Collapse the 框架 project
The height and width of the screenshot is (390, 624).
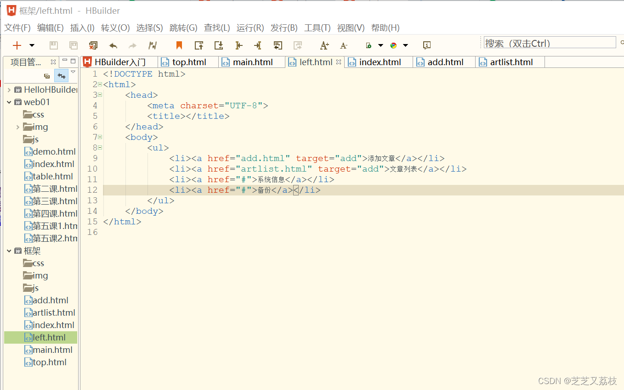click(9, 251)
